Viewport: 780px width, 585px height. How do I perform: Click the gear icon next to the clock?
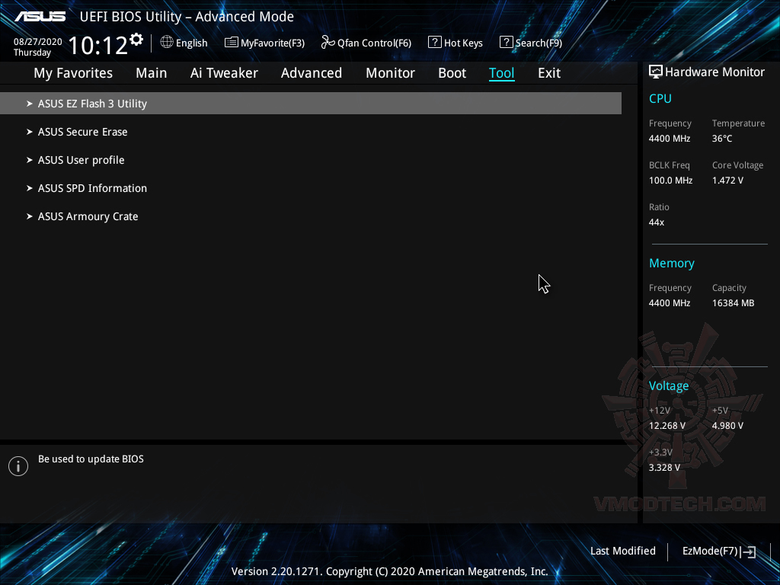pyautogui.click(x=136, y=40)
